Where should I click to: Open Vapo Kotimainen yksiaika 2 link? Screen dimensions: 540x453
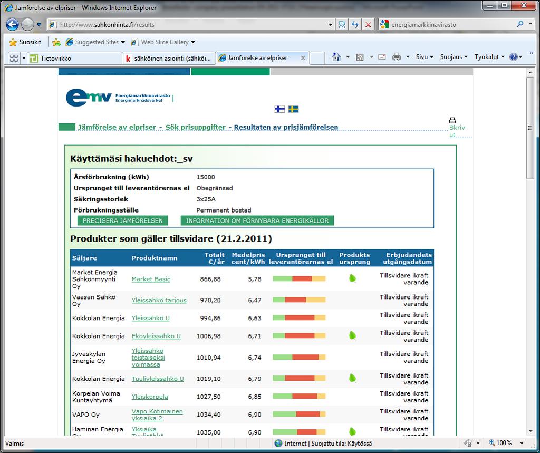pos(157,415)
